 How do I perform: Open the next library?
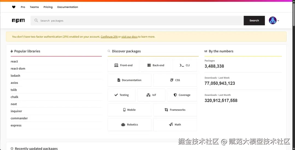[14, 104]
